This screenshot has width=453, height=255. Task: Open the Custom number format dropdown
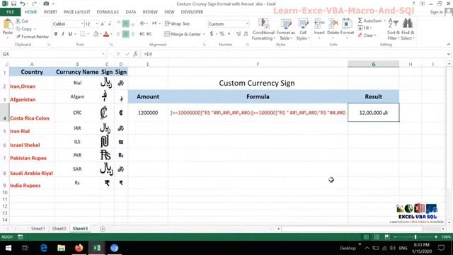[x=247, y=23]
